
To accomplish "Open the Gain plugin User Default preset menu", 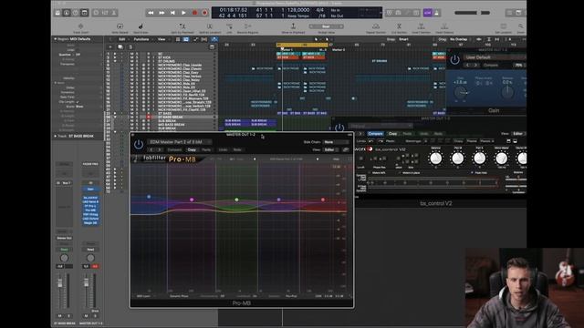I will point(495,57).
